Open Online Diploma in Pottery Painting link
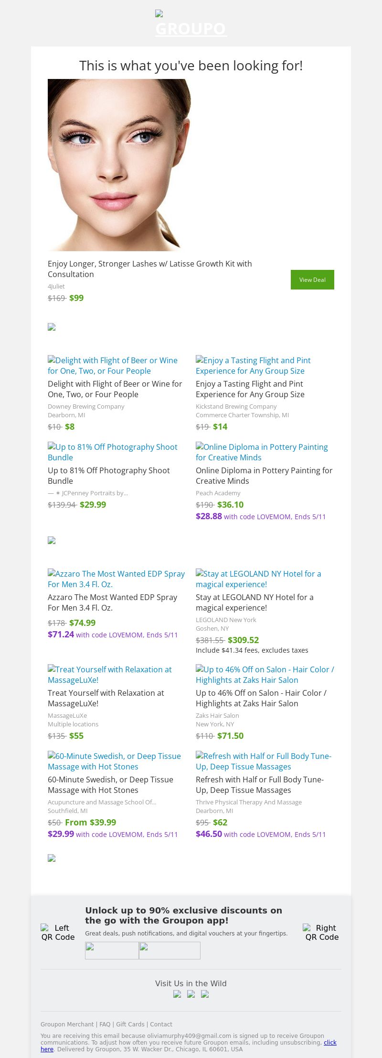The image size is (382, 1058). click(262, 452)
